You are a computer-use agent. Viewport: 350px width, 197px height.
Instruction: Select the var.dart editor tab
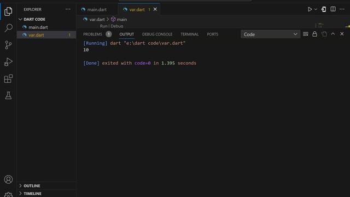pyautogui.click(x=137, y=10)
